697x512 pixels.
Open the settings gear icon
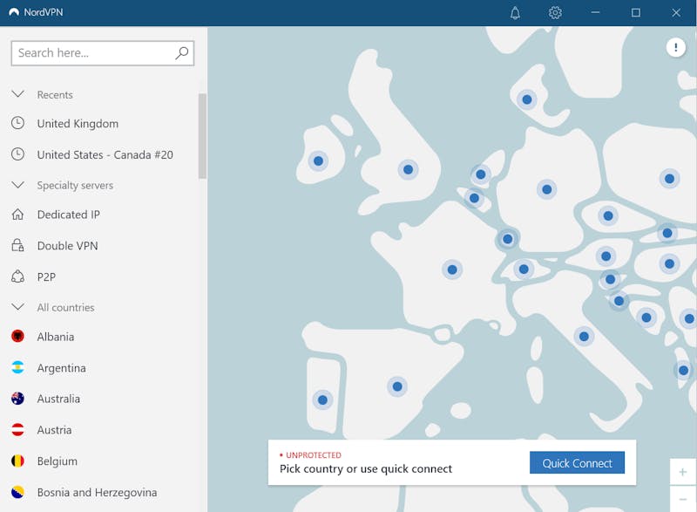pos(555,13)
